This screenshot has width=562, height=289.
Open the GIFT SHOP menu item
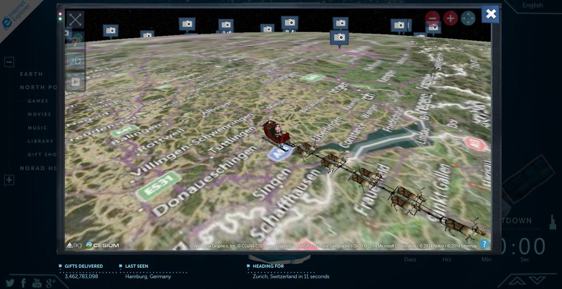click(42, 155)
